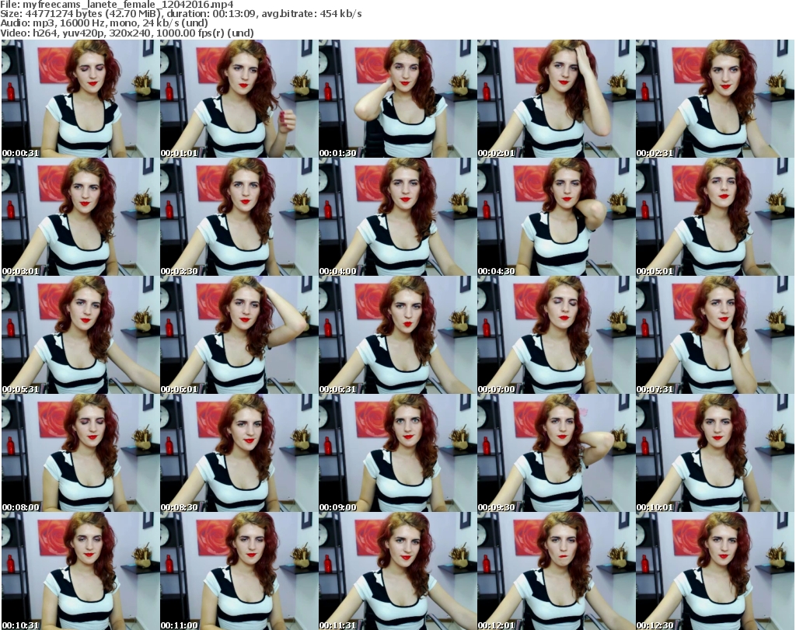Choose the 00:09:00 video frame

(x=397, y=454)
